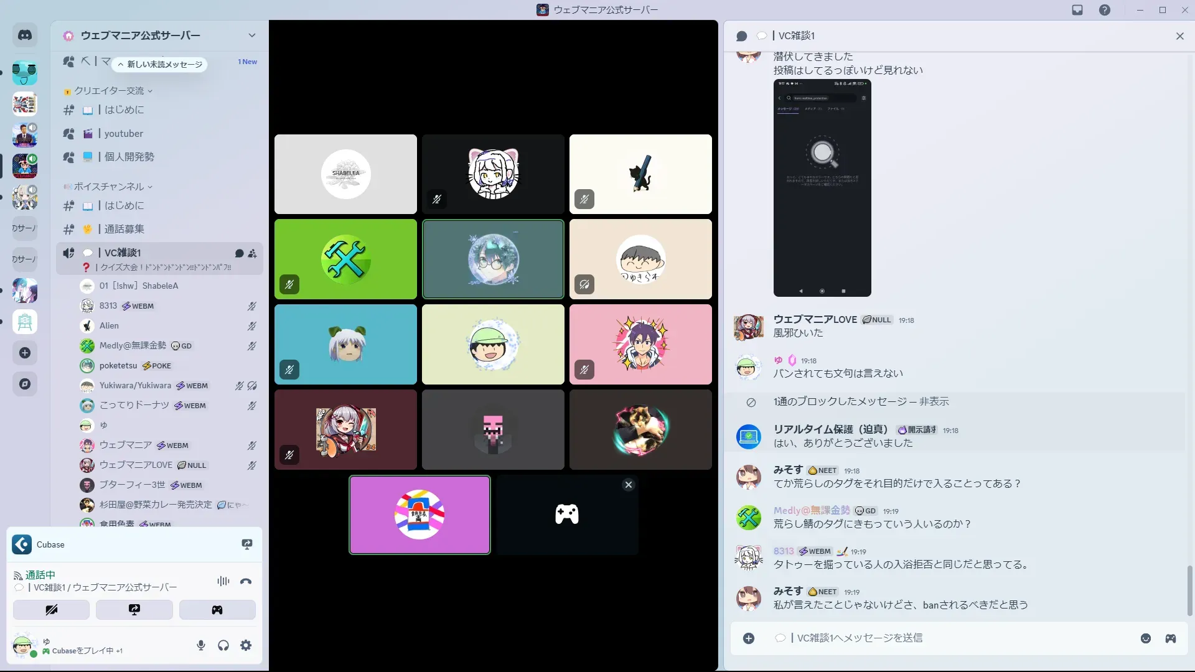Open the youtuber channel
This screenshot has height=672, width=1195.
123,133
